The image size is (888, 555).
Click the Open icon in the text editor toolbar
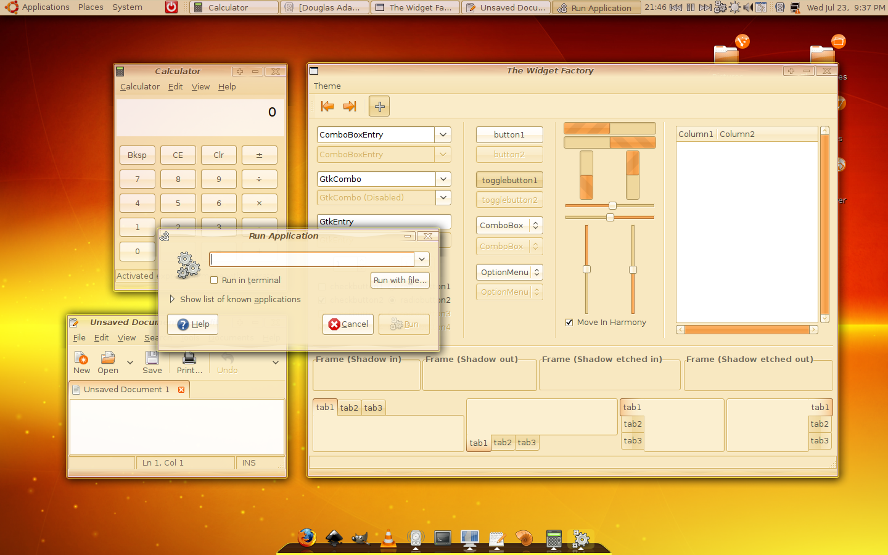click(108, 362)
